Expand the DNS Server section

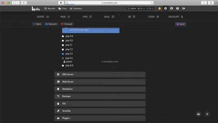[100, 74]
